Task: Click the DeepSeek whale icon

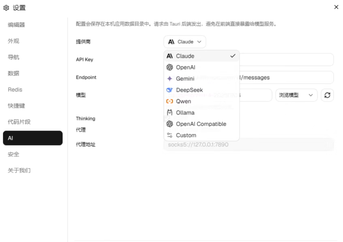Action: point(170,90)
